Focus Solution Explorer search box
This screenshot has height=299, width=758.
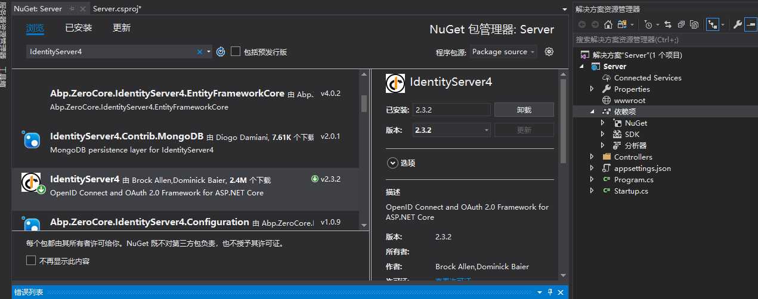pos(665,39)
